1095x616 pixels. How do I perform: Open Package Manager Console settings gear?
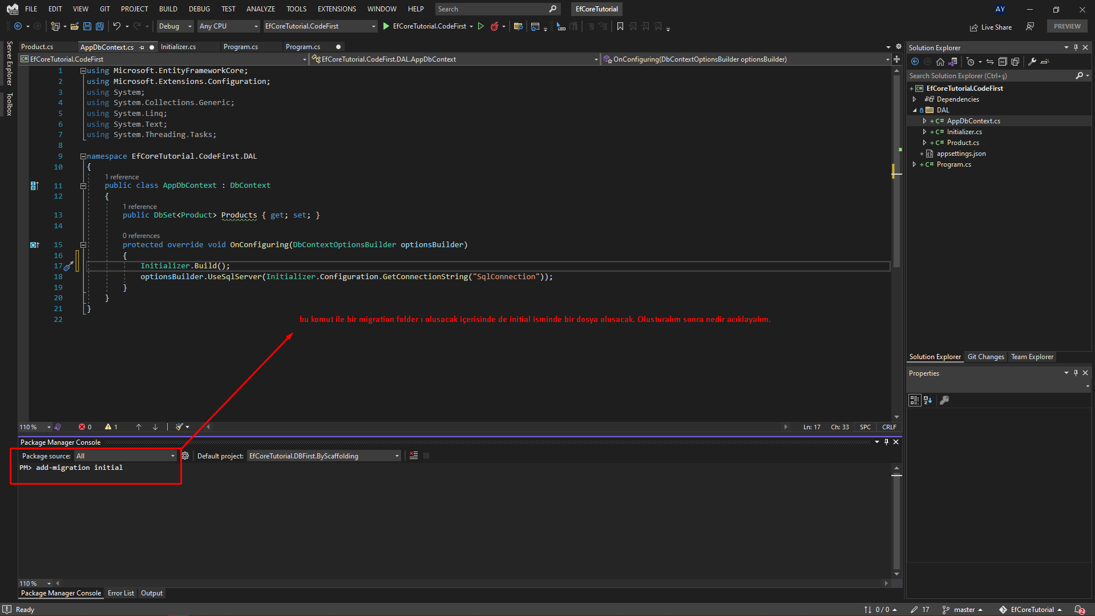(x=185, y=456)
